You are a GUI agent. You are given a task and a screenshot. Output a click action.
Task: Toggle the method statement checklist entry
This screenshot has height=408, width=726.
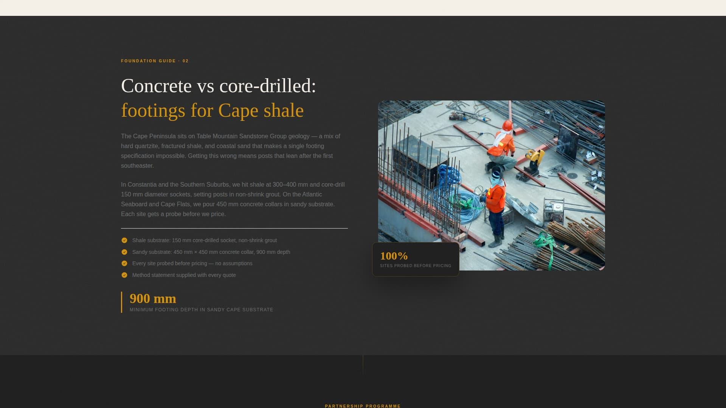point(184,275)
